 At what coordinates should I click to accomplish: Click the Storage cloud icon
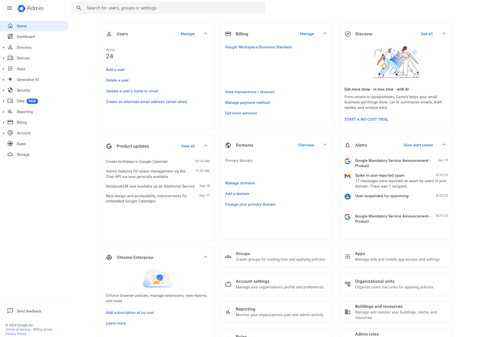(x=10, y=154)
